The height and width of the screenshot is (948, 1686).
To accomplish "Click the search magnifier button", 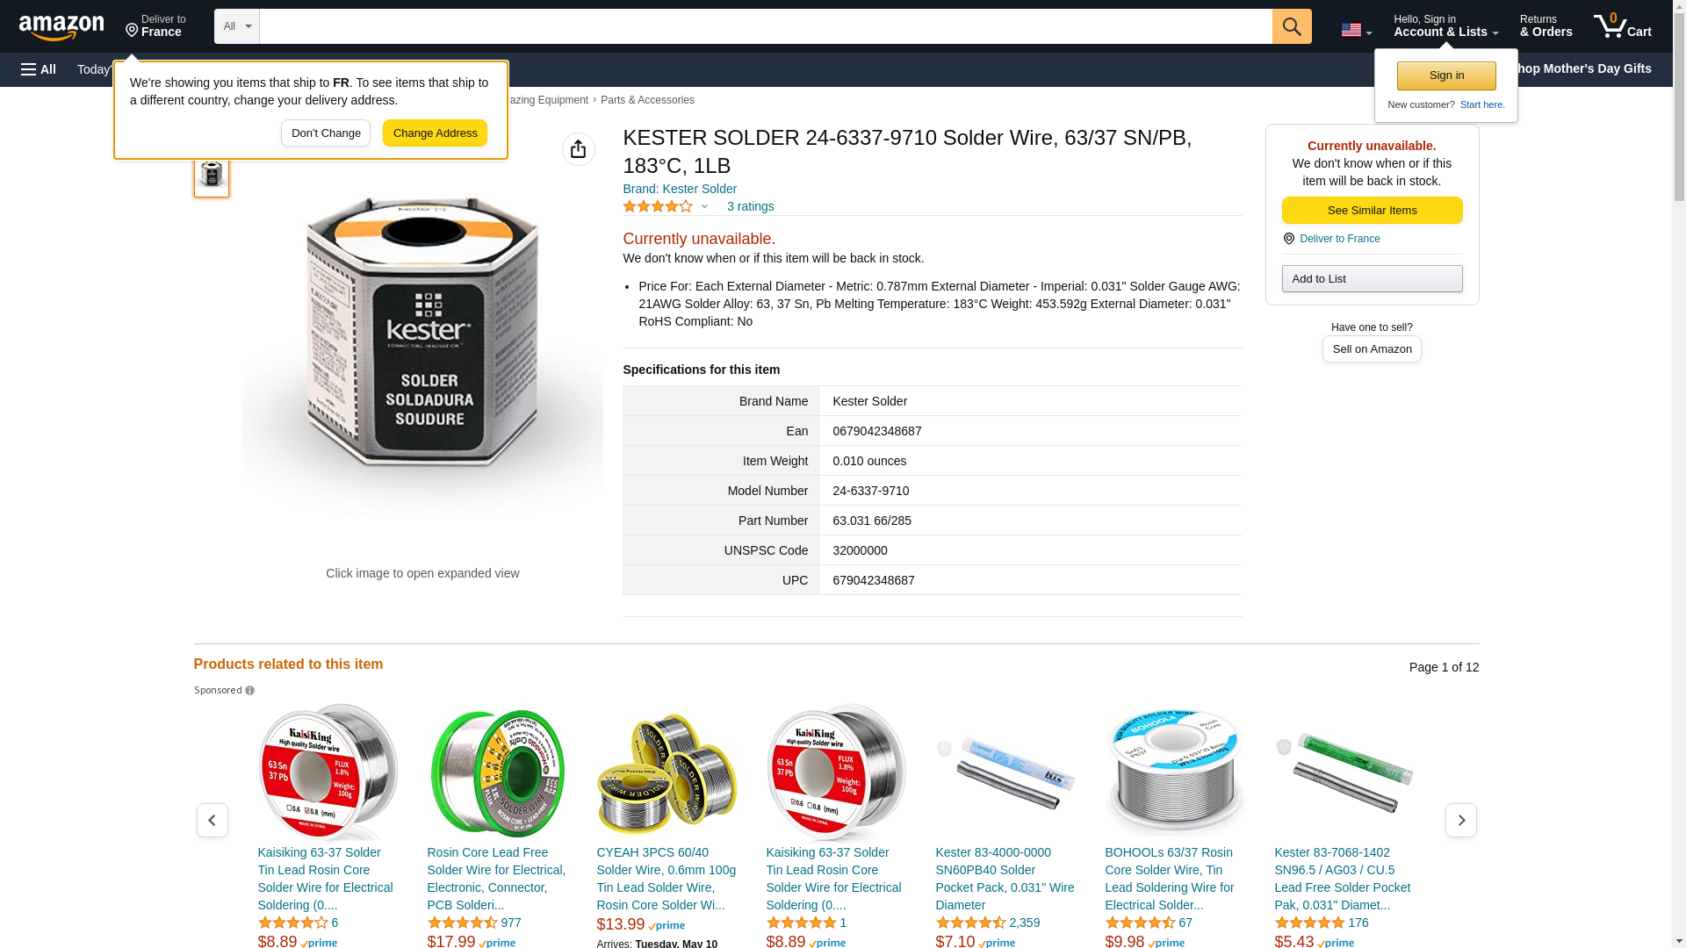I will pos(1291,26).
